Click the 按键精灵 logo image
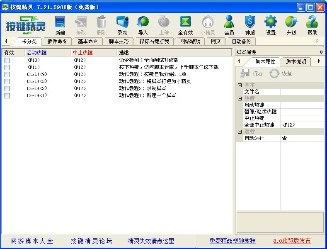 [x=26, y=25]
